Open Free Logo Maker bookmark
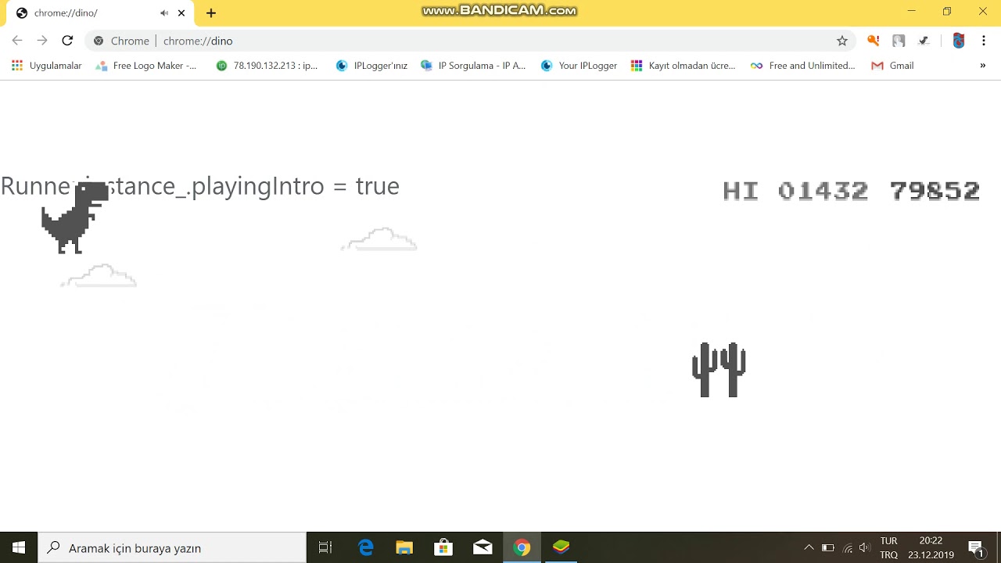 [x=146, y=66]
